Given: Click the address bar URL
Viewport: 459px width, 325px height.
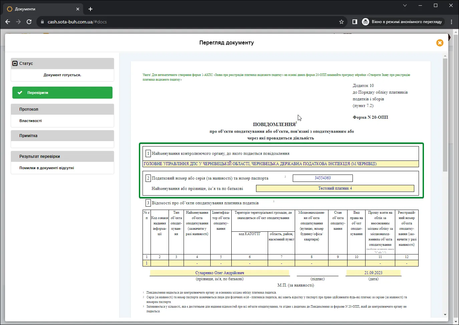Looking at the screenshot, I should tap(77, 22).
